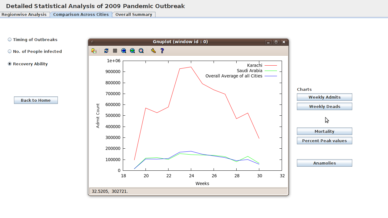Switch to the Regionwise Analysis tab
The image size is (388, 218).
(25, 15)
